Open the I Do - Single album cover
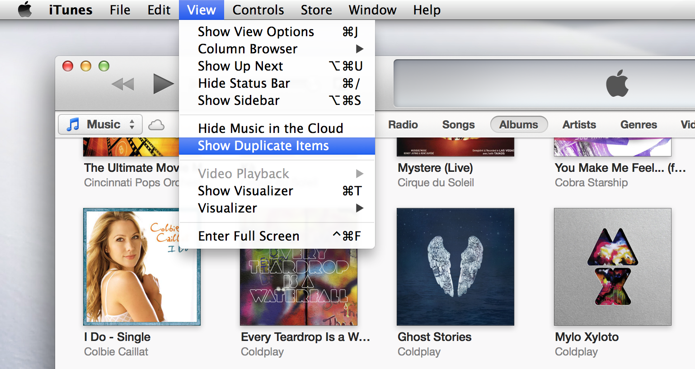Image resolution: width=695 pixels, height=369 pixels. coord(141,267)
